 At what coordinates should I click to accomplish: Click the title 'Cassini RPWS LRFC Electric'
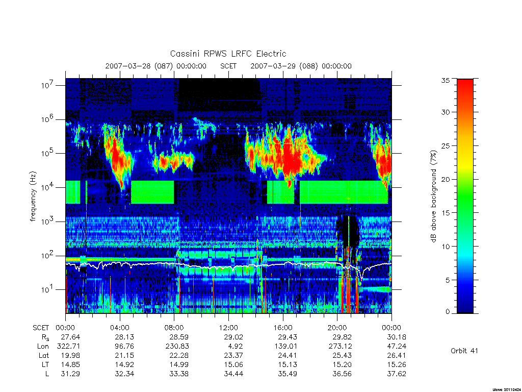(228, 54)
